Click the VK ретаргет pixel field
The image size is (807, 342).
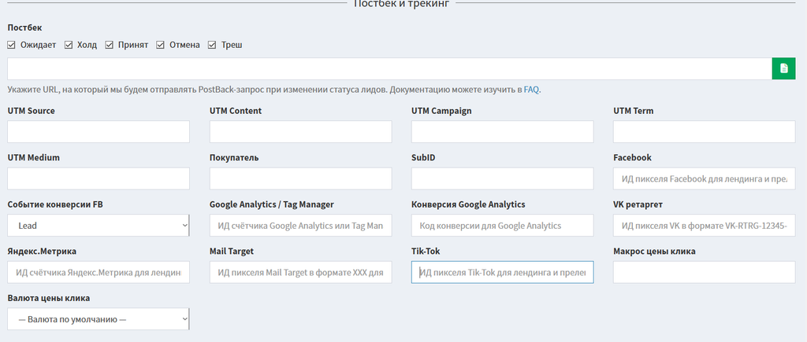pos(704,226)
